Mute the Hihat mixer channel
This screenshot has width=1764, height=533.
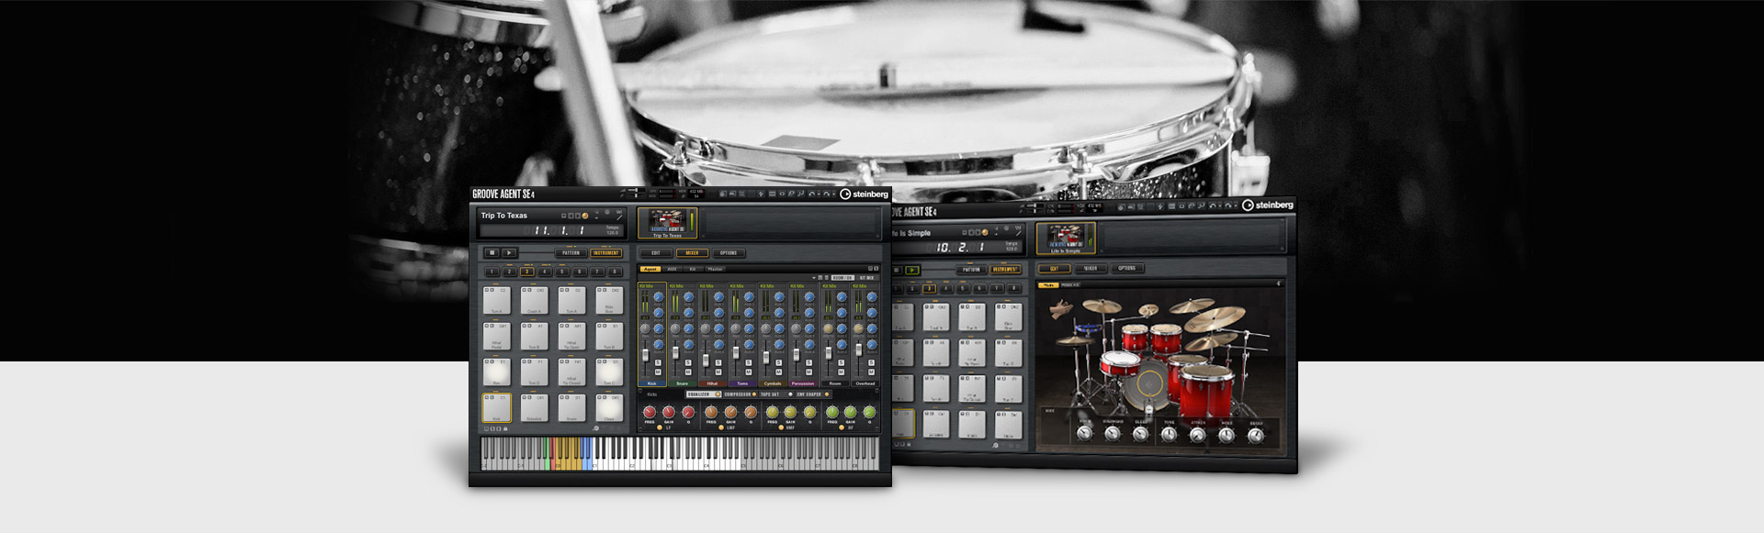click(x=718, y=372)
